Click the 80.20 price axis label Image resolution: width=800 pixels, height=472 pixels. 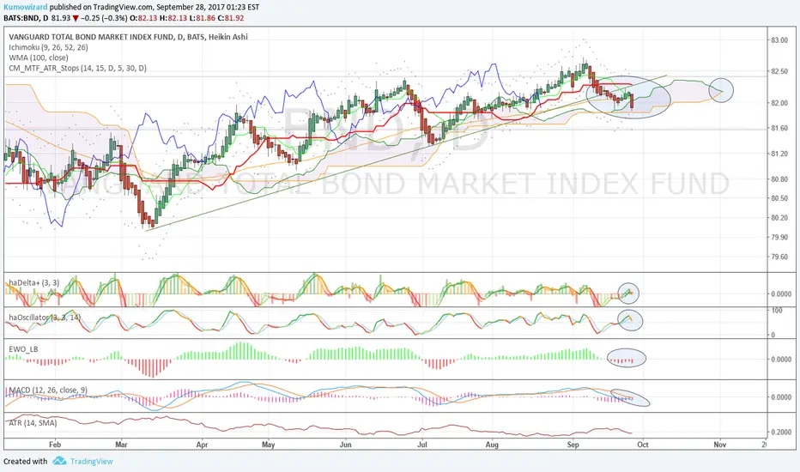pos(779,218)
